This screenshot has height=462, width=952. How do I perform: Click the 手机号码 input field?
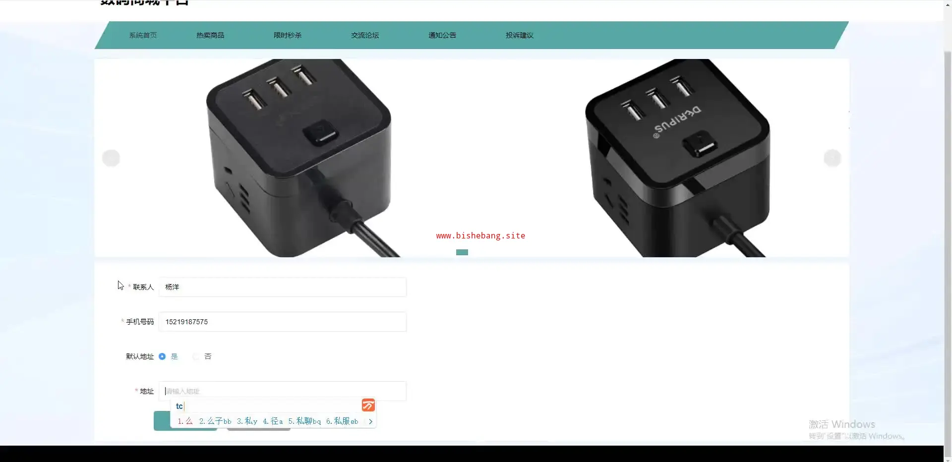(283, 322)
